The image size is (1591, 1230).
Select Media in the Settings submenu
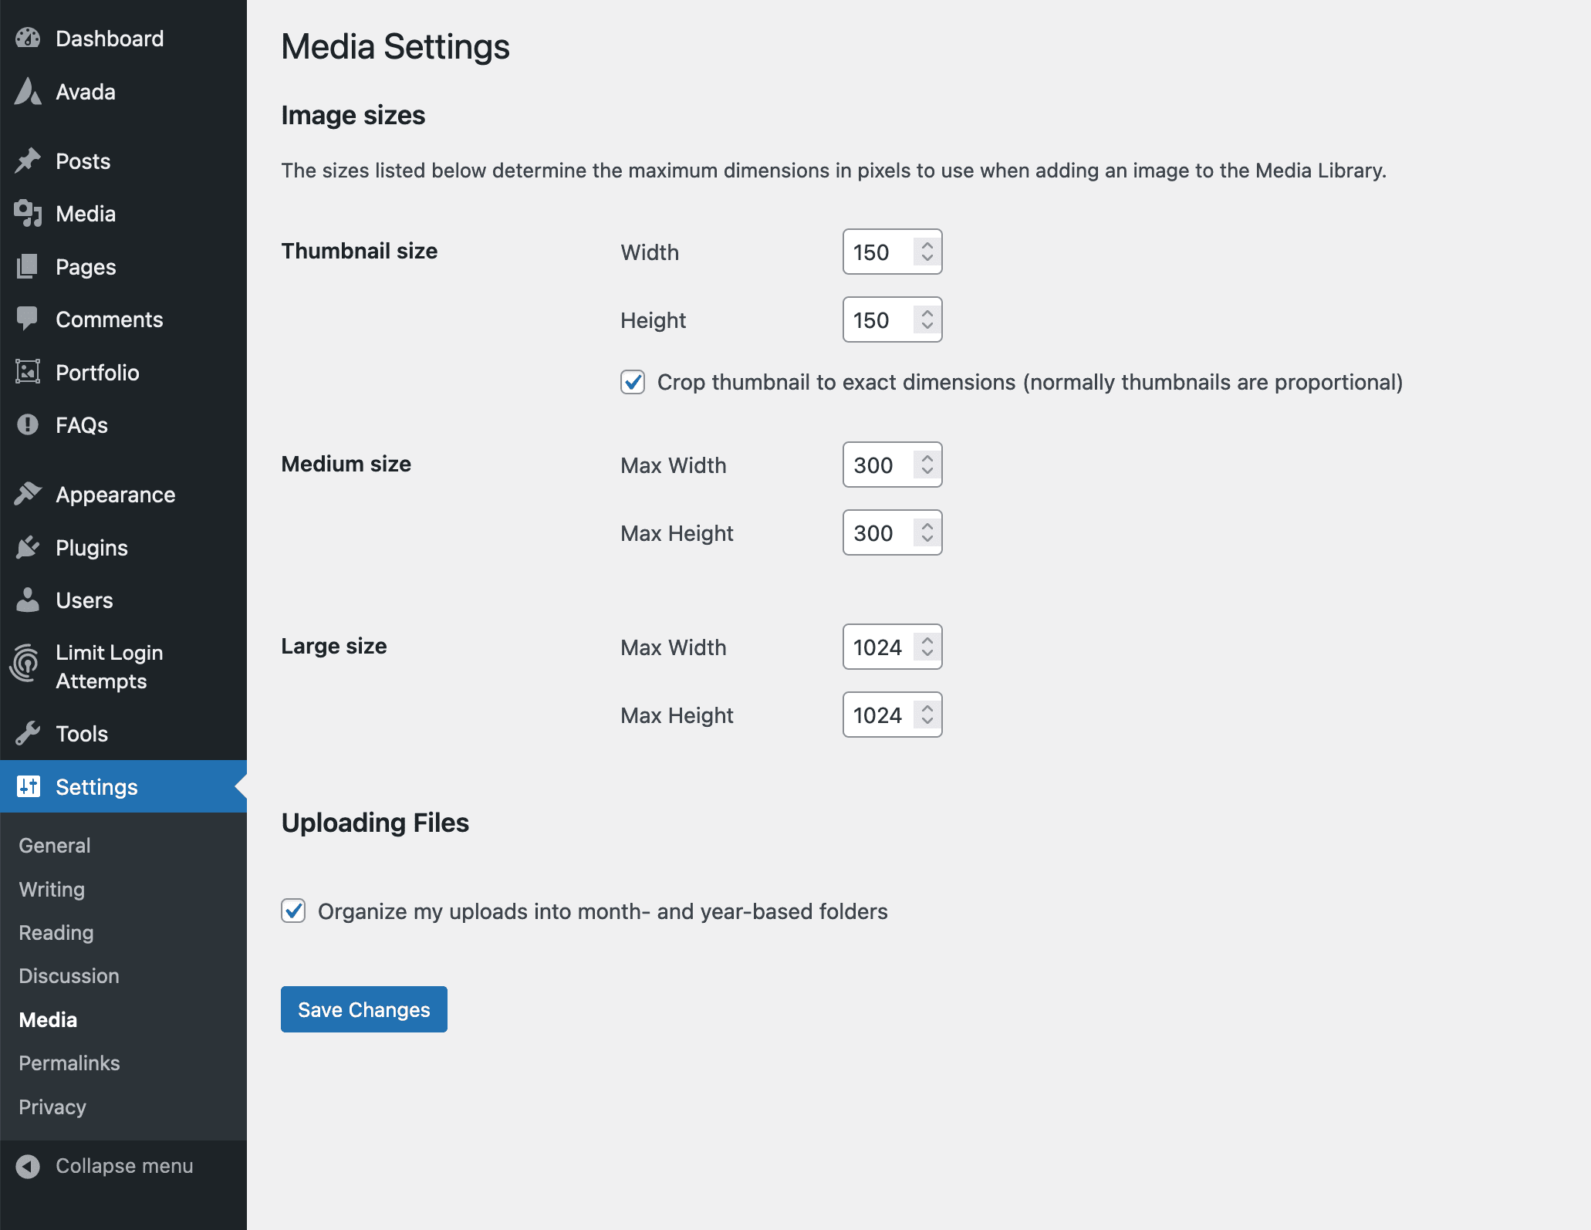[48, 1020]
